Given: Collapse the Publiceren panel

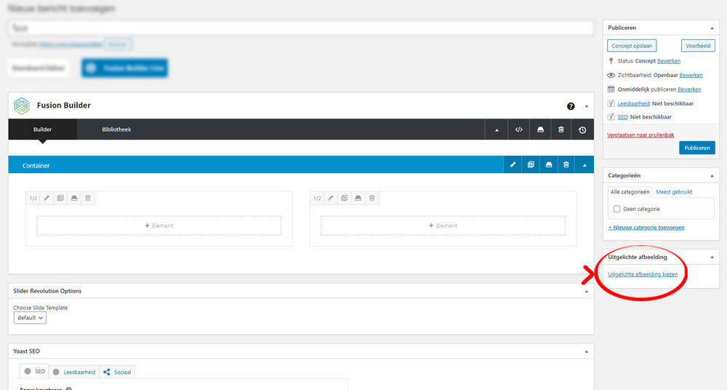Looking at the screenshot, I should coord(712,28).
